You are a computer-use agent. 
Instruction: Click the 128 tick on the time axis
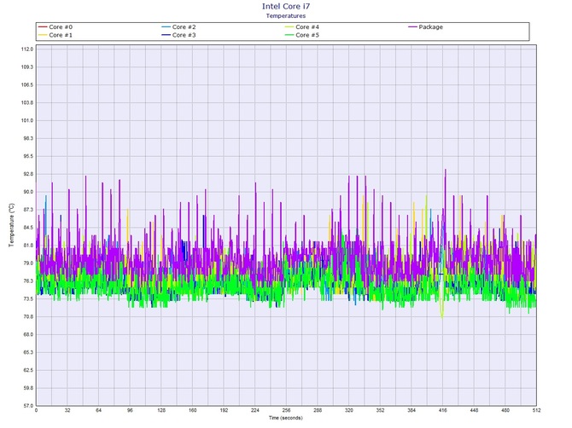[161, 410]
